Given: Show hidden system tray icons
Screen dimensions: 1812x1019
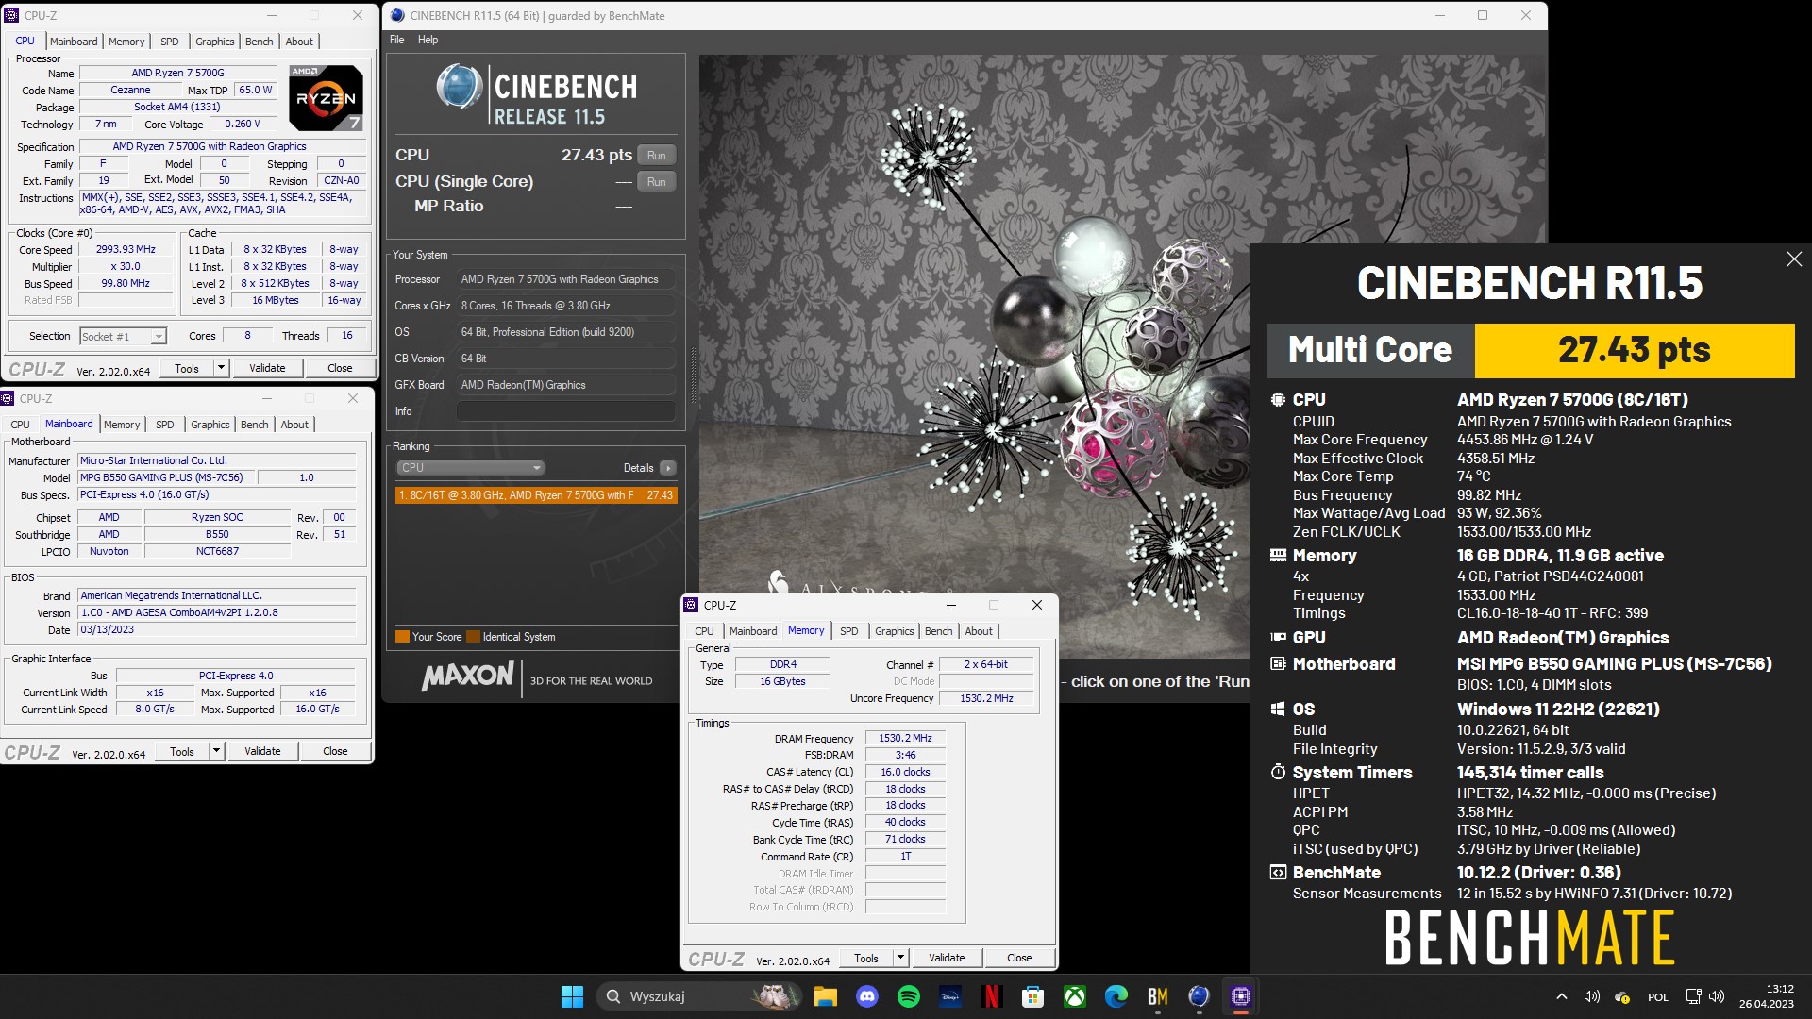Looking at the screenshot, I should click(x=1562, y=996).
